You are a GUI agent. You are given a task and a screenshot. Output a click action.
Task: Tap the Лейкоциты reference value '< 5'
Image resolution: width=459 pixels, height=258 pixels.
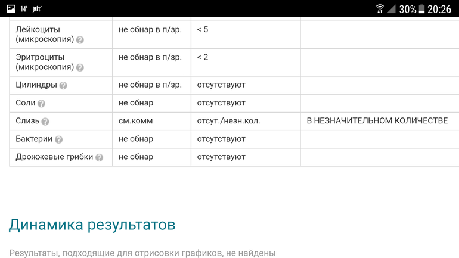point(203,29)
